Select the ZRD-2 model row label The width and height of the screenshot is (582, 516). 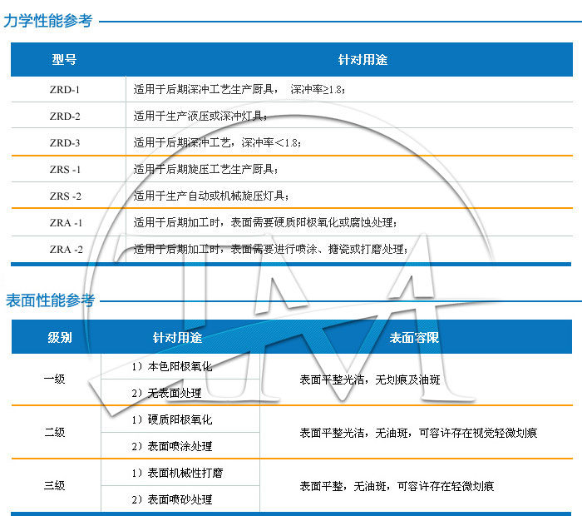click(65, 116)
